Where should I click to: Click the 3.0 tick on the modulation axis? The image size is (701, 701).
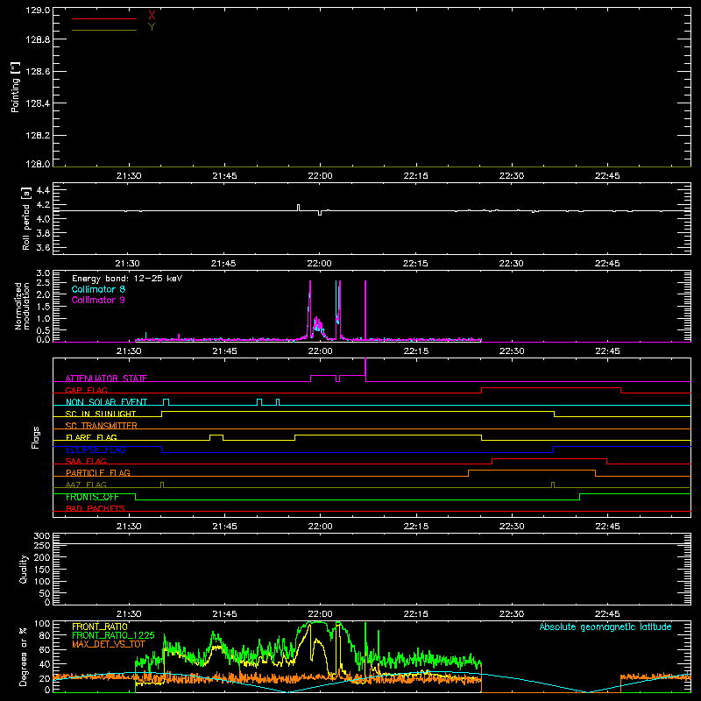43,273
